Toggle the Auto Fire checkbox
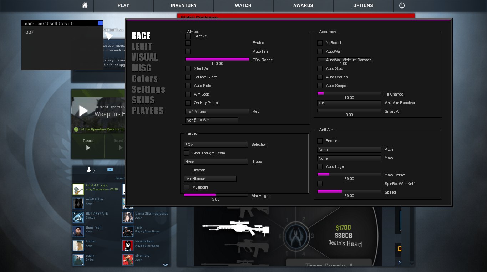The height and width of the screenshot is (272, 487). 188,51
